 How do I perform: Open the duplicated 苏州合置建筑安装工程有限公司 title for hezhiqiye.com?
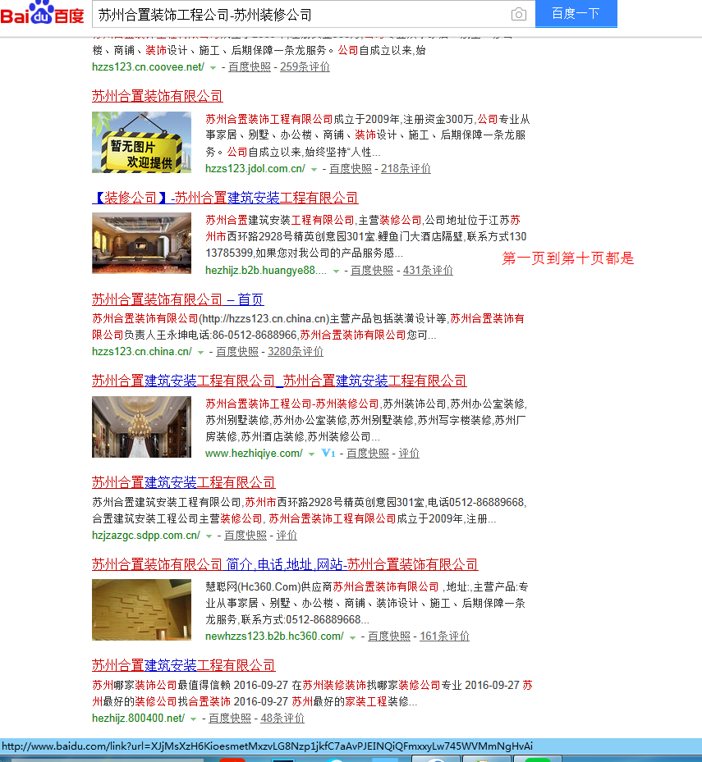click(279, 381)
